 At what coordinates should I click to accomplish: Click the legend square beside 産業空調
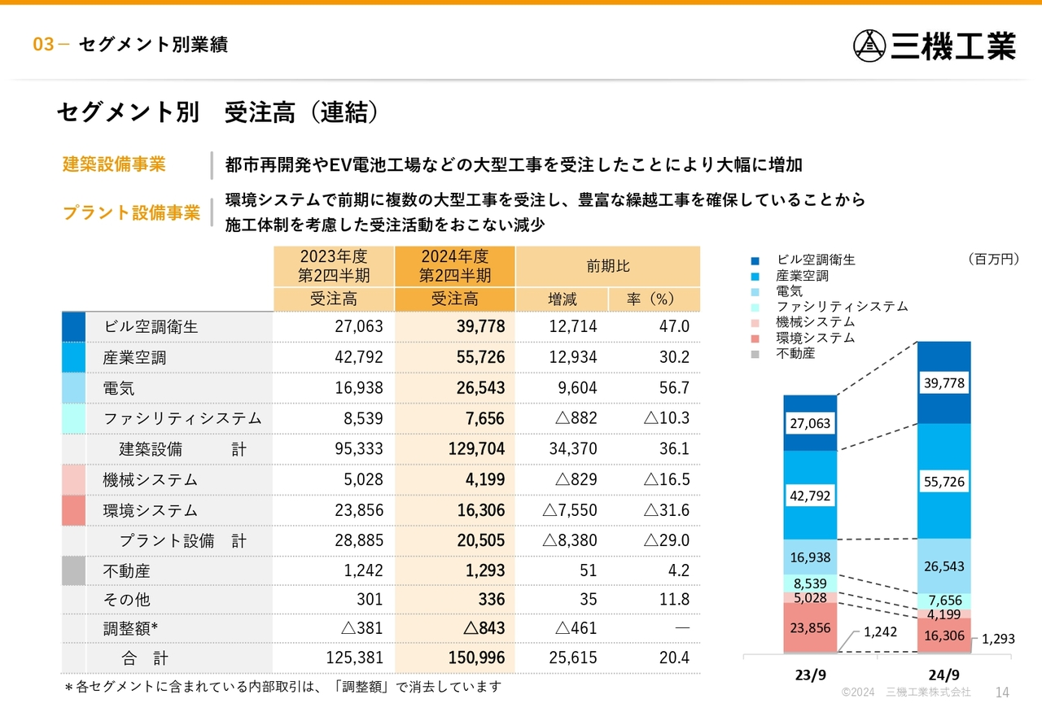pyautogui.click(x=755, y=276)
